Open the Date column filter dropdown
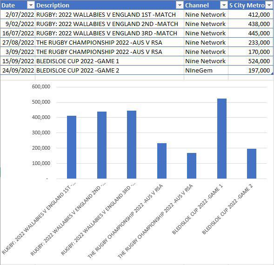The width and height of the screenshot is (274, 265). click(x=31, y=6)
